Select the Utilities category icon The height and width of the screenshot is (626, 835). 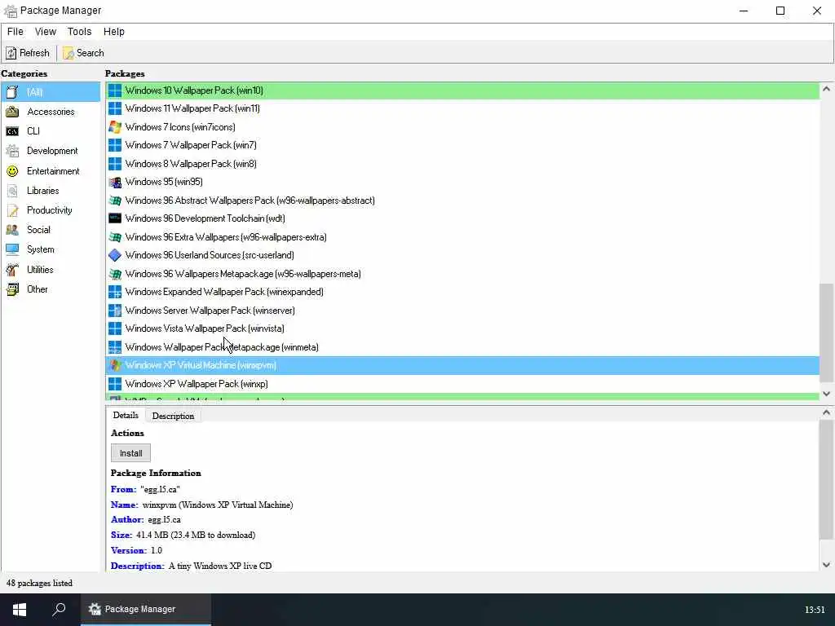click(11, 269)
